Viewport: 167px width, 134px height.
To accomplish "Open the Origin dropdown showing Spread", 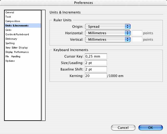I will pyautogui.click(x=108, y=26).
